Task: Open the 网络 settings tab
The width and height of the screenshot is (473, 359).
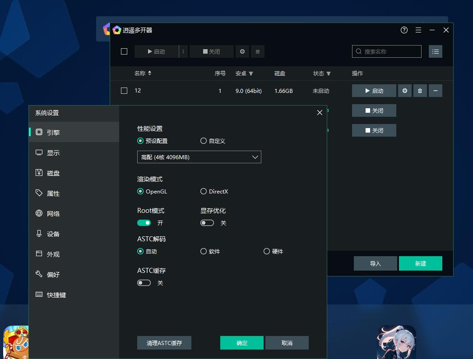Action: (53, 214)
